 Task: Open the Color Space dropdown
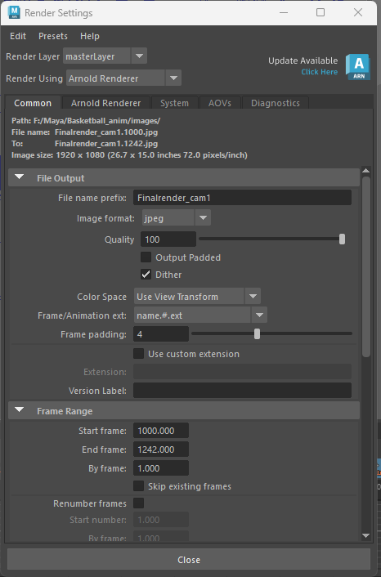tap(197, 296)
